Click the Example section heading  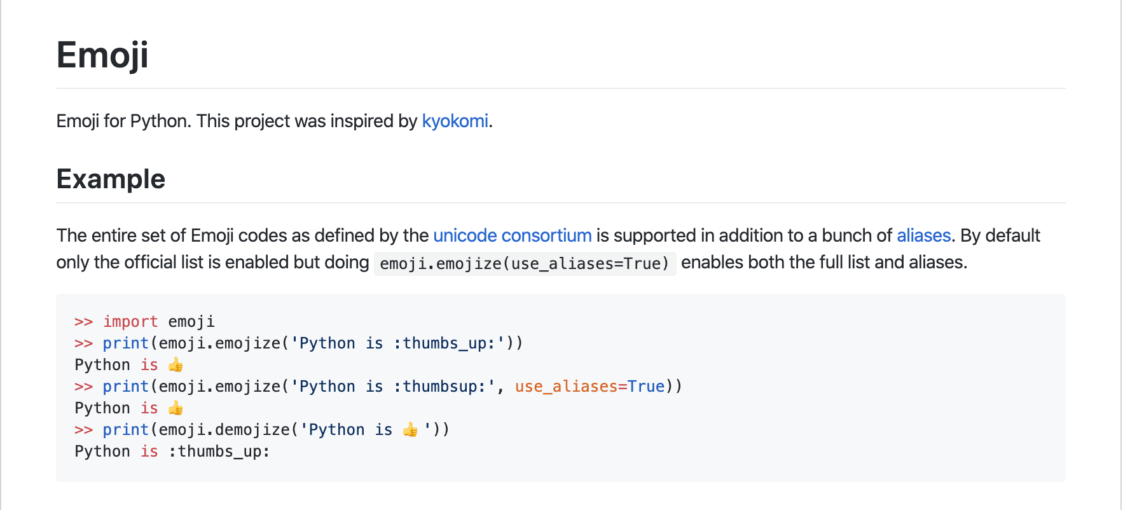111,179
